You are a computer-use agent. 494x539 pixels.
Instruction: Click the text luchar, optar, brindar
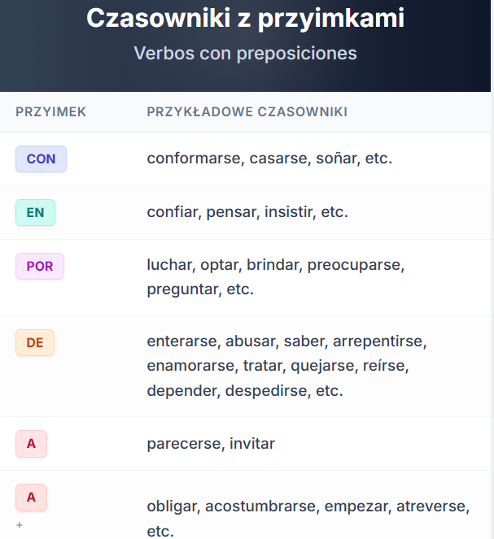(225, 265)
